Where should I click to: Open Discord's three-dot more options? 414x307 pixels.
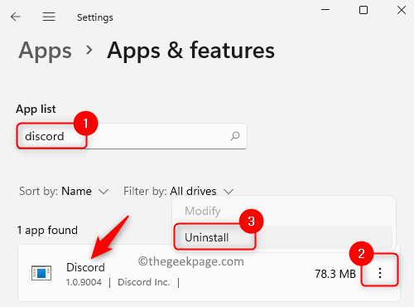tap(380, 273)
